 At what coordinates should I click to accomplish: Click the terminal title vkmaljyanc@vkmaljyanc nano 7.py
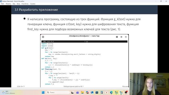(x=84, y=36)
